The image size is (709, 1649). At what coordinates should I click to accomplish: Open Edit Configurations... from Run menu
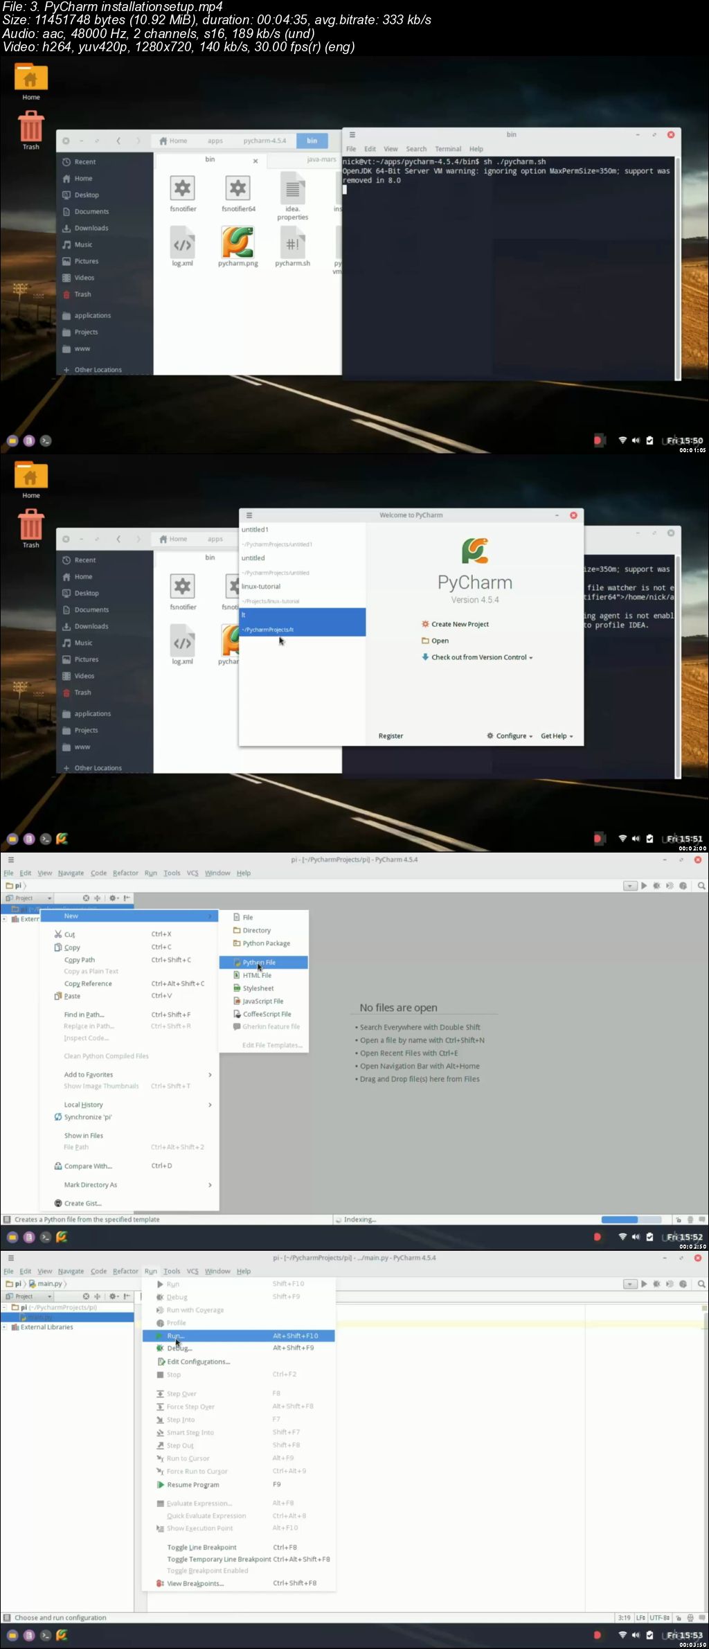[x=239, y=1362]
